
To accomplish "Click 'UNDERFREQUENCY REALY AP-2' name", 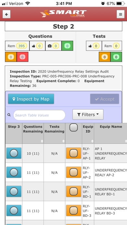I will click(x=111, y=173).
